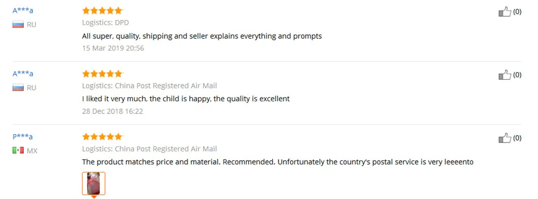Click the 'Logistics: DPD' label
538x199 pixels.
pos(105,23)
